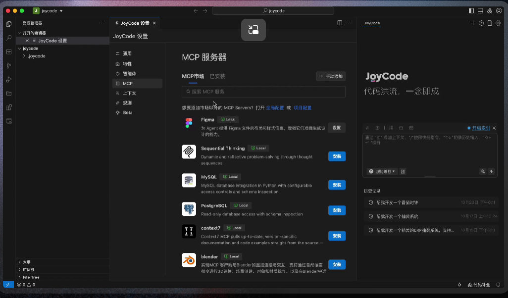
Task: Click the blender server logo
Action: [x=189, y=260]
